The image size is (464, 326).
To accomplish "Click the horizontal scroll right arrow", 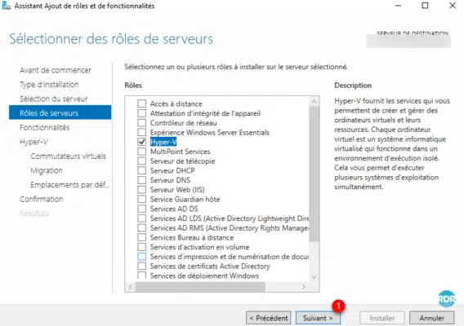I will pyautogui.click(x=304, y=287).
